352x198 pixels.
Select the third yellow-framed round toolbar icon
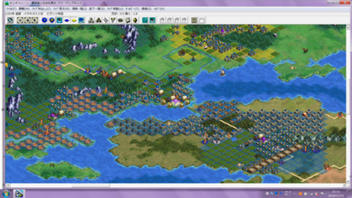(x=34, y=20)
